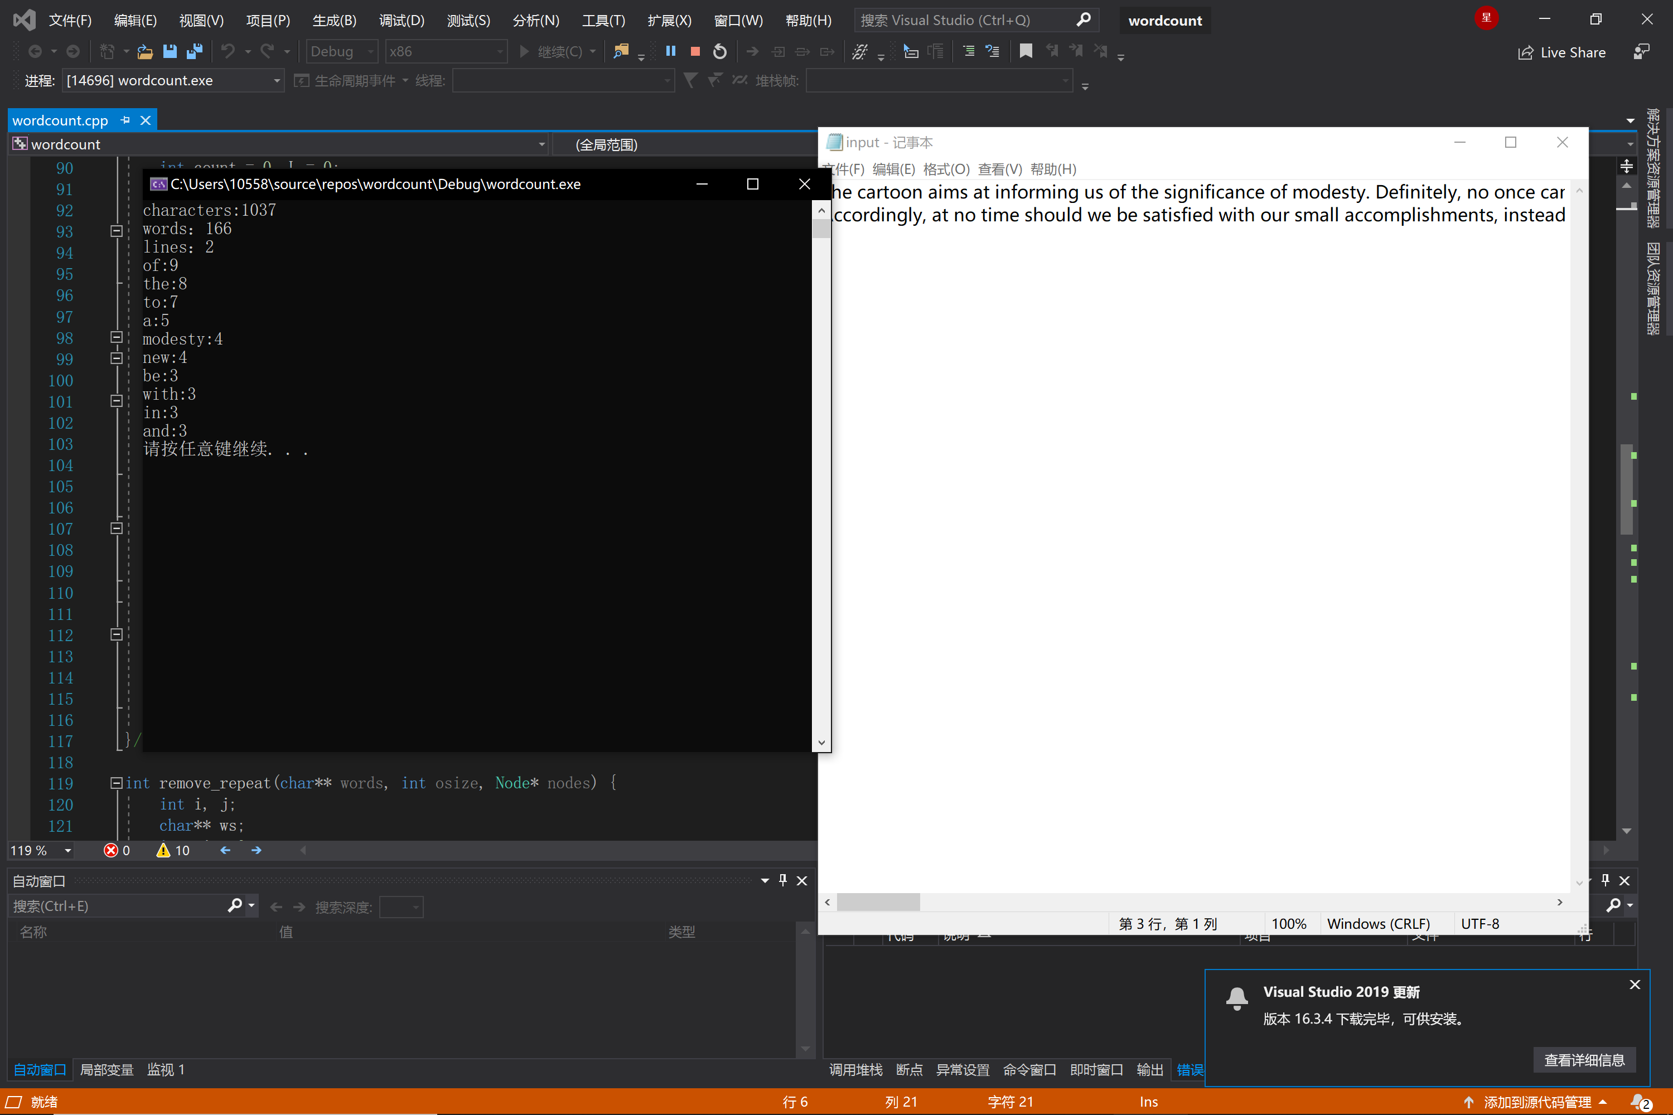The height and width of the screenshot is (1115, 1673).
Task: Switch to the 局部变量 tab
Action: 107,1069
